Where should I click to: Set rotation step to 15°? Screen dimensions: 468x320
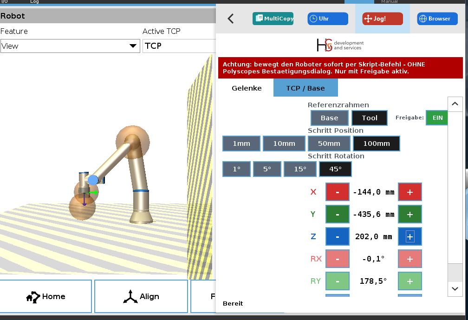pyautogui.click(x=300, y=169)
